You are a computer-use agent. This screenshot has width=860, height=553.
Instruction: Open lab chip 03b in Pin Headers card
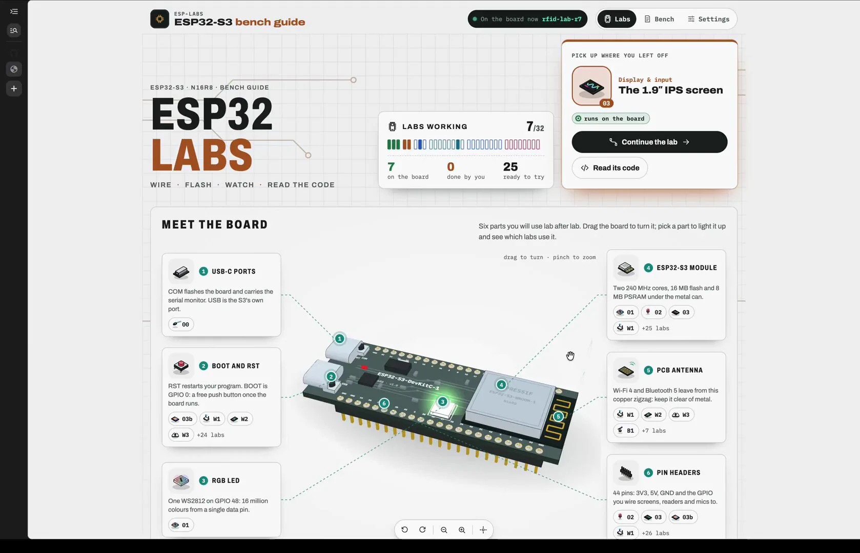[x=683, y=517]
